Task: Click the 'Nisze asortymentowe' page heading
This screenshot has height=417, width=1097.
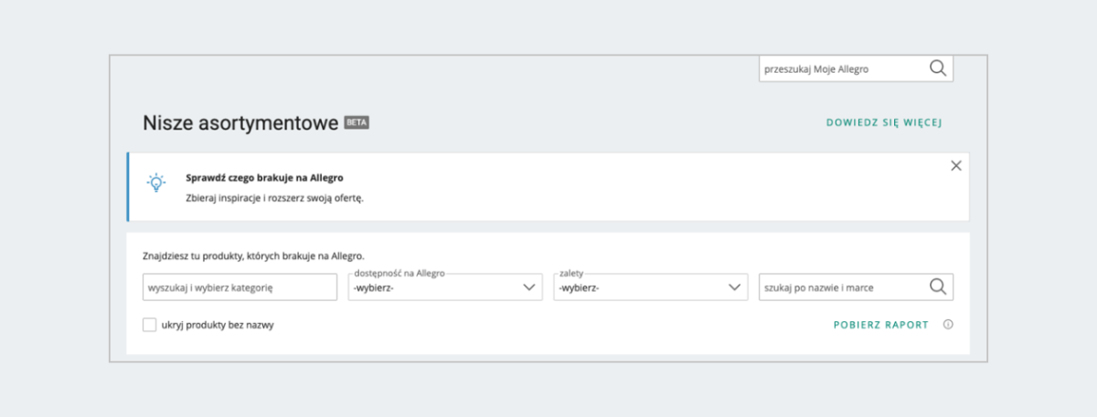Action: click(x=240, y=124)
